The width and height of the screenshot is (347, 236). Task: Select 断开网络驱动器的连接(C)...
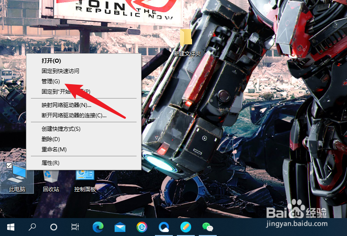point(84,116)
